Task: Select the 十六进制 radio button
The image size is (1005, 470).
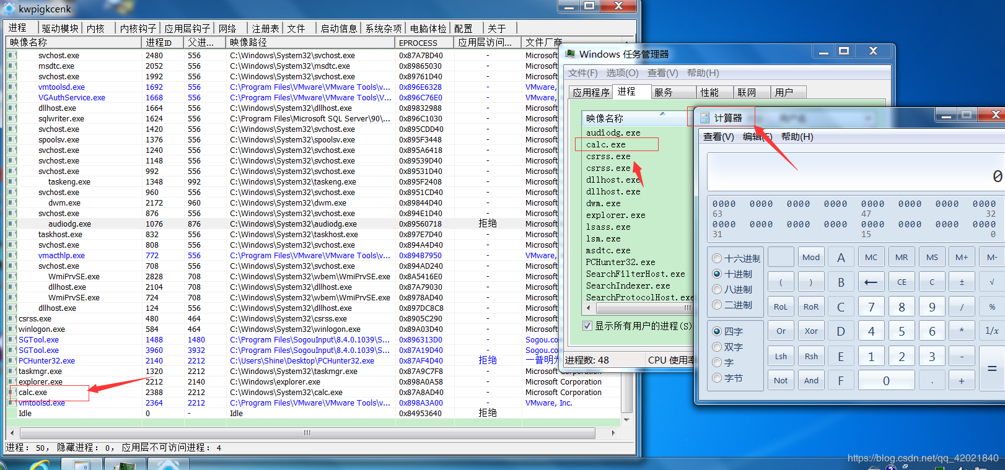Action: [717, 259]
